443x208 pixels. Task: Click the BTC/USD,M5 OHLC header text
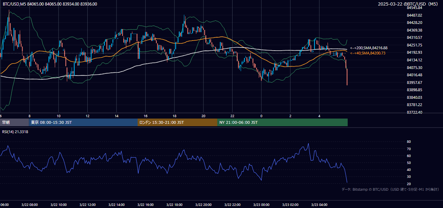click(50, 4)
